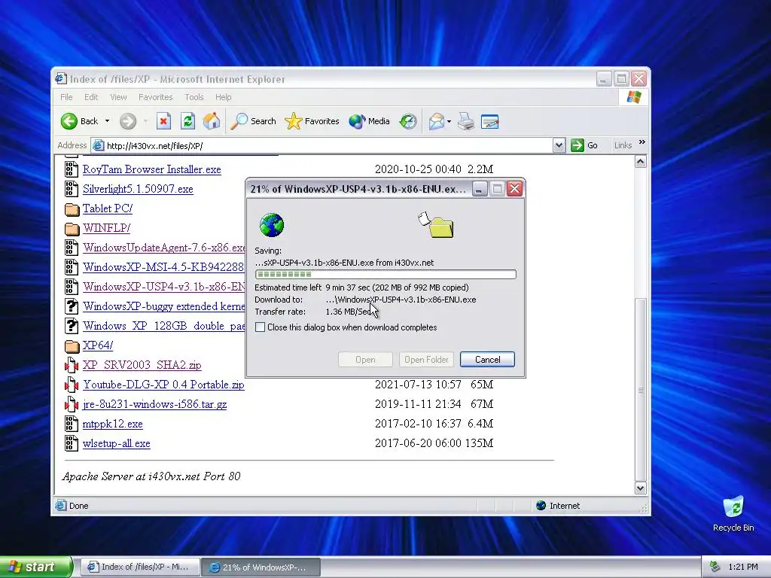Screen dimensions: 771x578
Task: Click the Back arrow icon
Action: (x=69, y=121)
